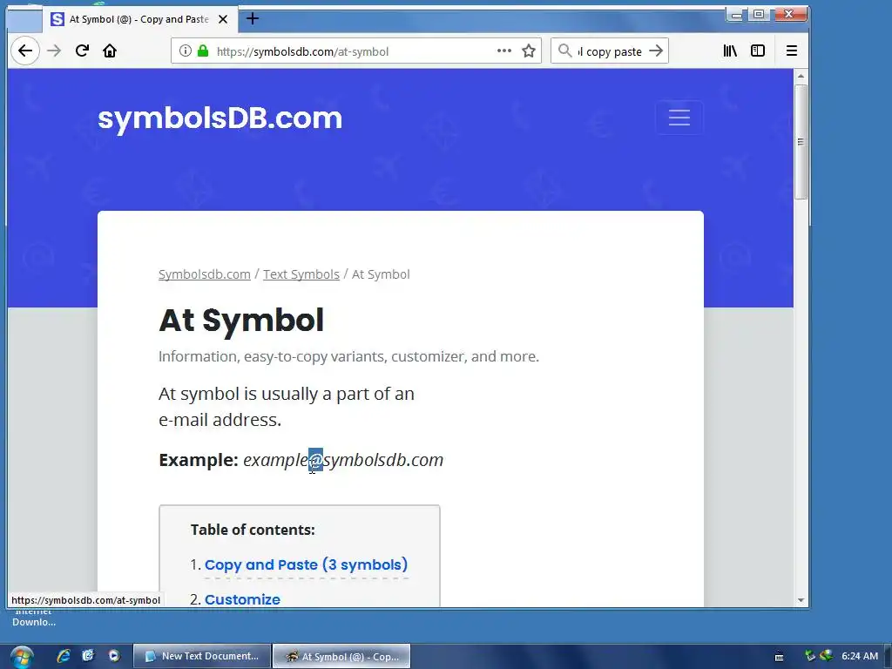
Task: Go back to the previous page
Action: (x=25, y=51)
